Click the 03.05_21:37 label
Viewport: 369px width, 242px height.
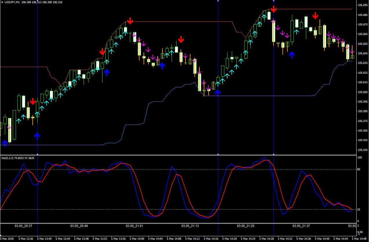(301, 226)
